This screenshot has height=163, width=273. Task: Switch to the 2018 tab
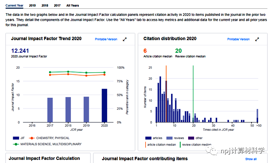coord(45,6)
